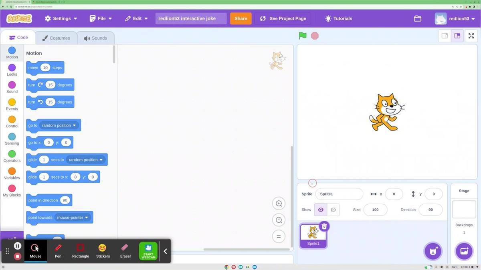Select the Eraser annotation tool
This screenshot has width=481, height=270.
tap(125, 251)
